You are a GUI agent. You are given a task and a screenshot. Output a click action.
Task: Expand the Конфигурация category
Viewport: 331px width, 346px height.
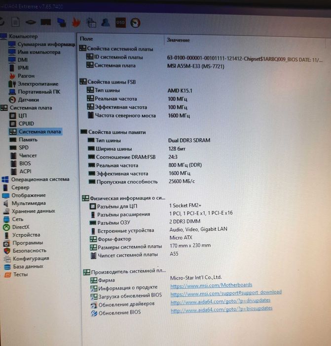(x=31, y=259)
